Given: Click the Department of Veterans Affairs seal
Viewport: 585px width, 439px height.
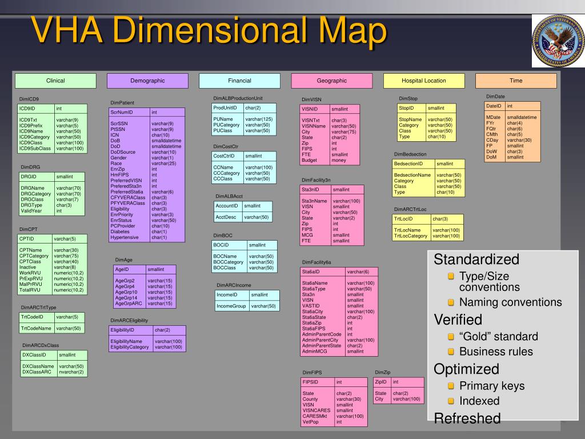Looking at the screenshot, I should click(x=559, y=41).
